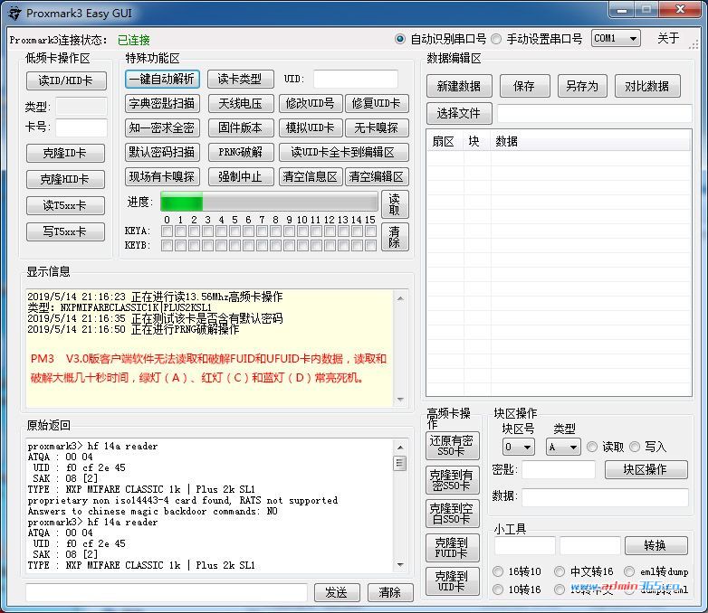
Task: Click the 克隆ID卡 button
Action: point(65,153)
